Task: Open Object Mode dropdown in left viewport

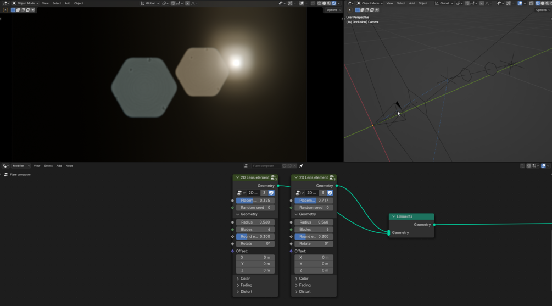Action: pyautogui.click(x=26, y=3)
